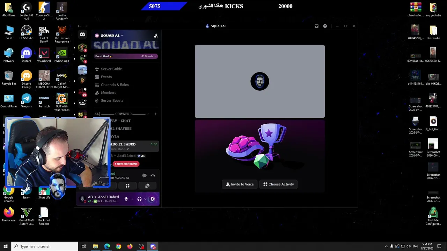The width and height of the screenshot is (447, 251).
Task: Open Task View on the taskbar
Action: 84,246
